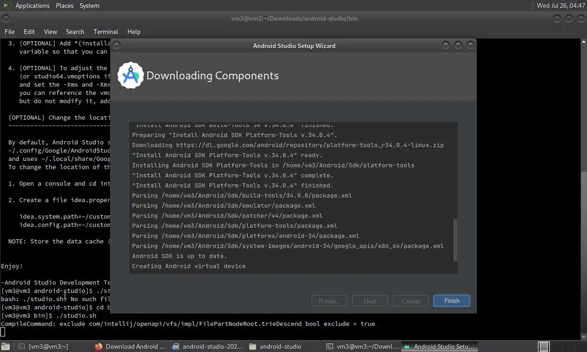The width and height of the screenshot is (587, 352).
Task: Click the Finish button in the wizard
Action: (452, 301)
